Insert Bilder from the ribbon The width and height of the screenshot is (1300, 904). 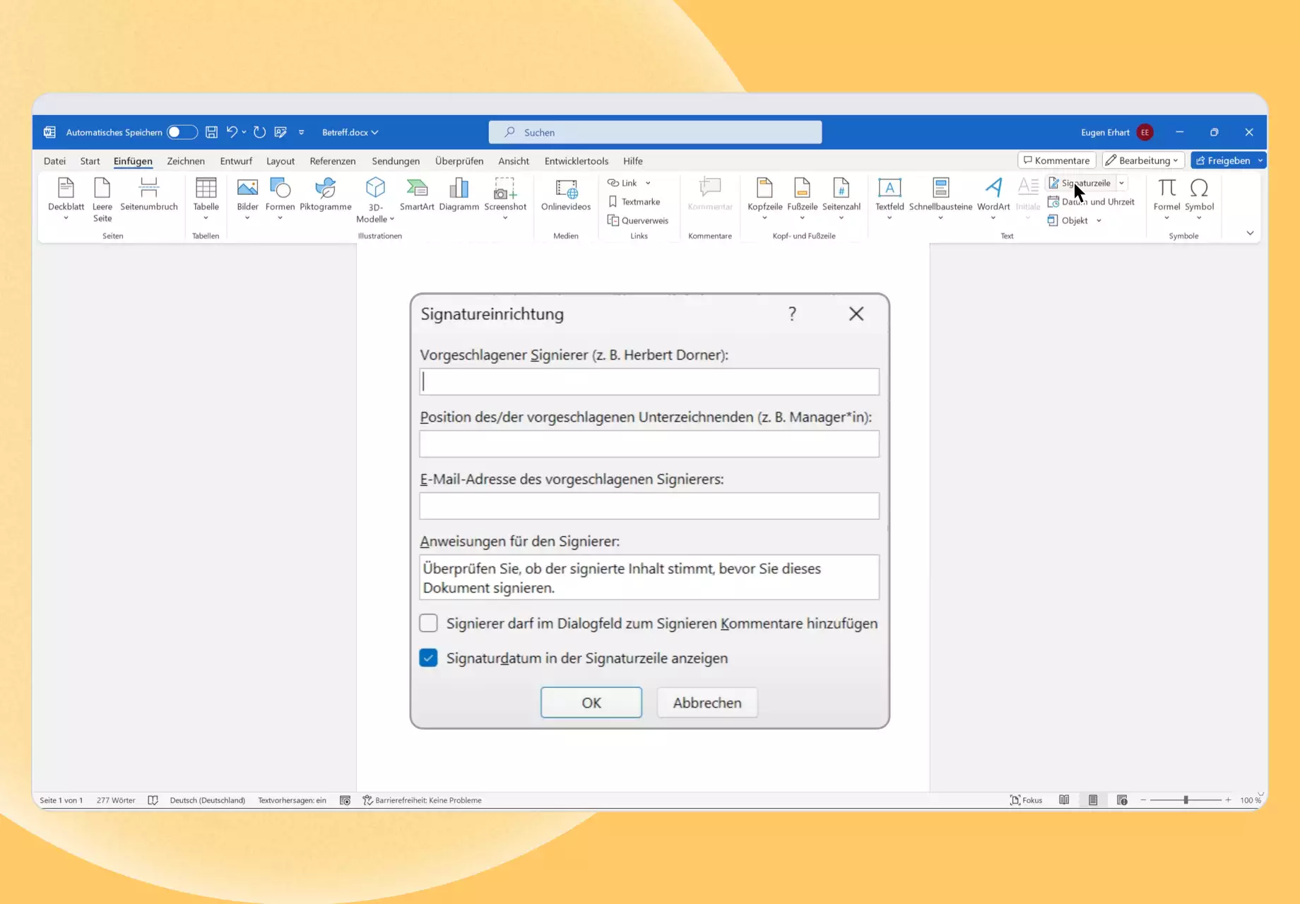(247, 198)
